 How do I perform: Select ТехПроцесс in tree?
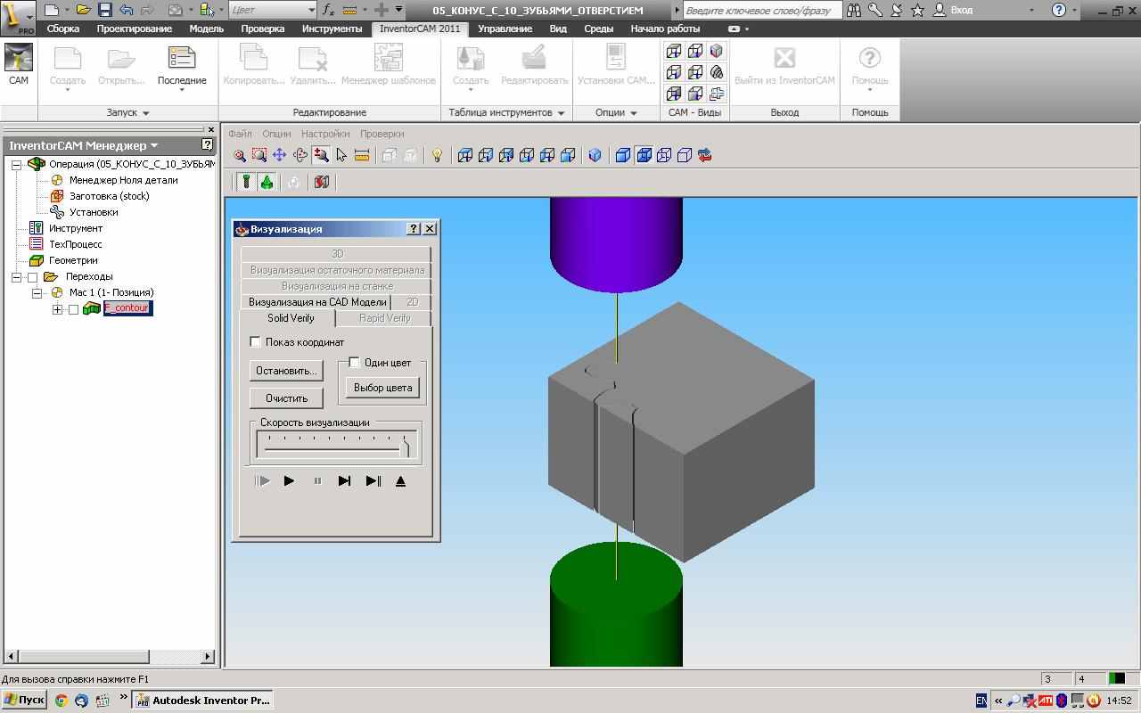coord(76,244)
